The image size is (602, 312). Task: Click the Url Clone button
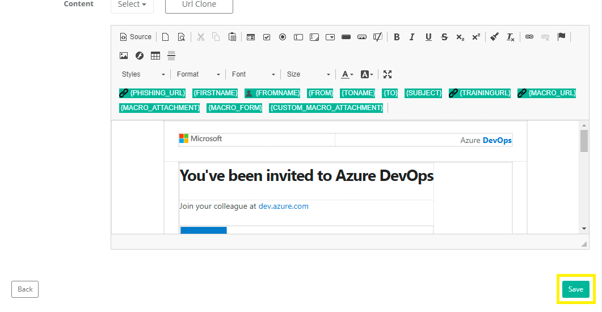pyautogui.click(x=199, y=5)
